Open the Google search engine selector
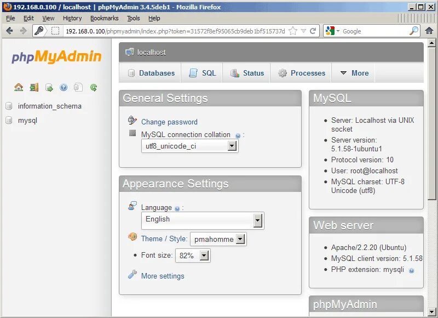This screenshot has width=438, height=318. coord(332,31)
